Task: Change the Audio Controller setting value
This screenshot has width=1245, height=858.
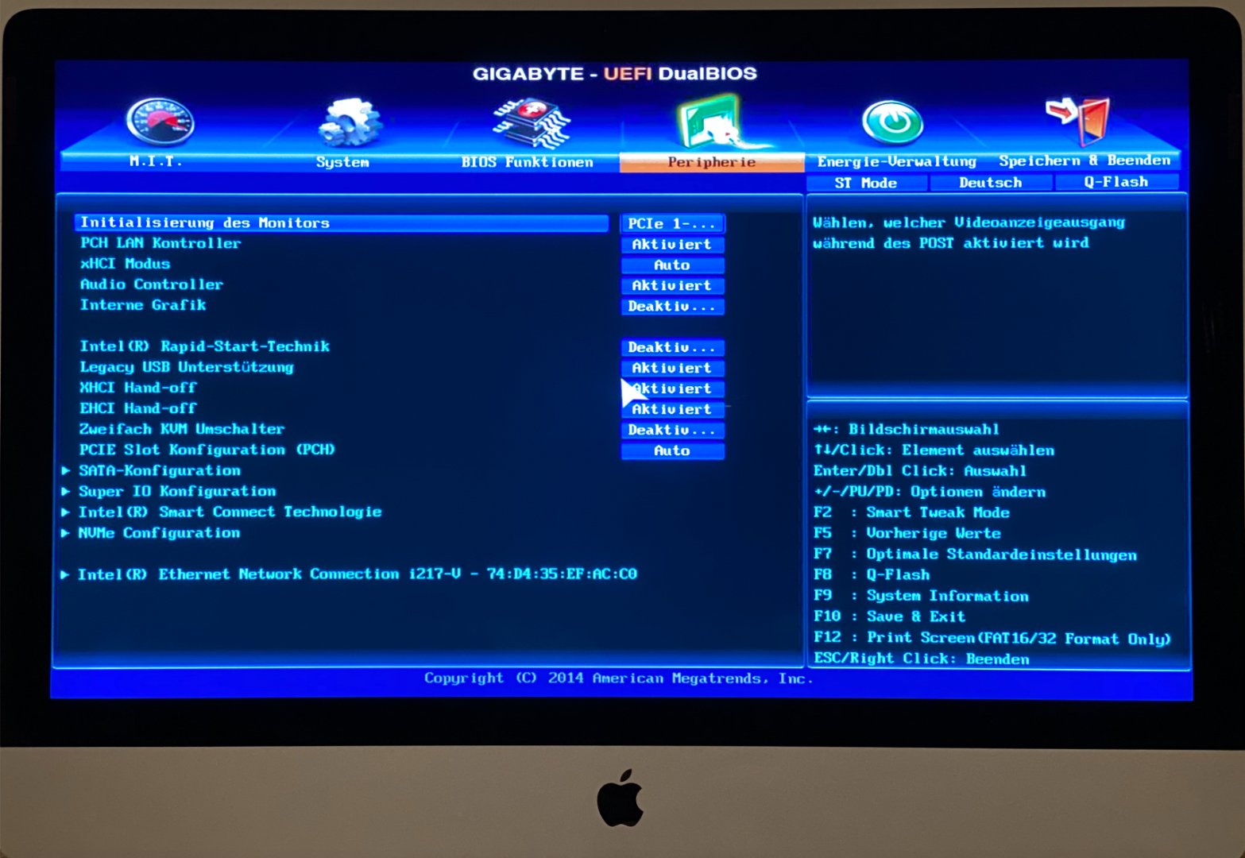Action: pyautogui.click(x=672, y=285)
